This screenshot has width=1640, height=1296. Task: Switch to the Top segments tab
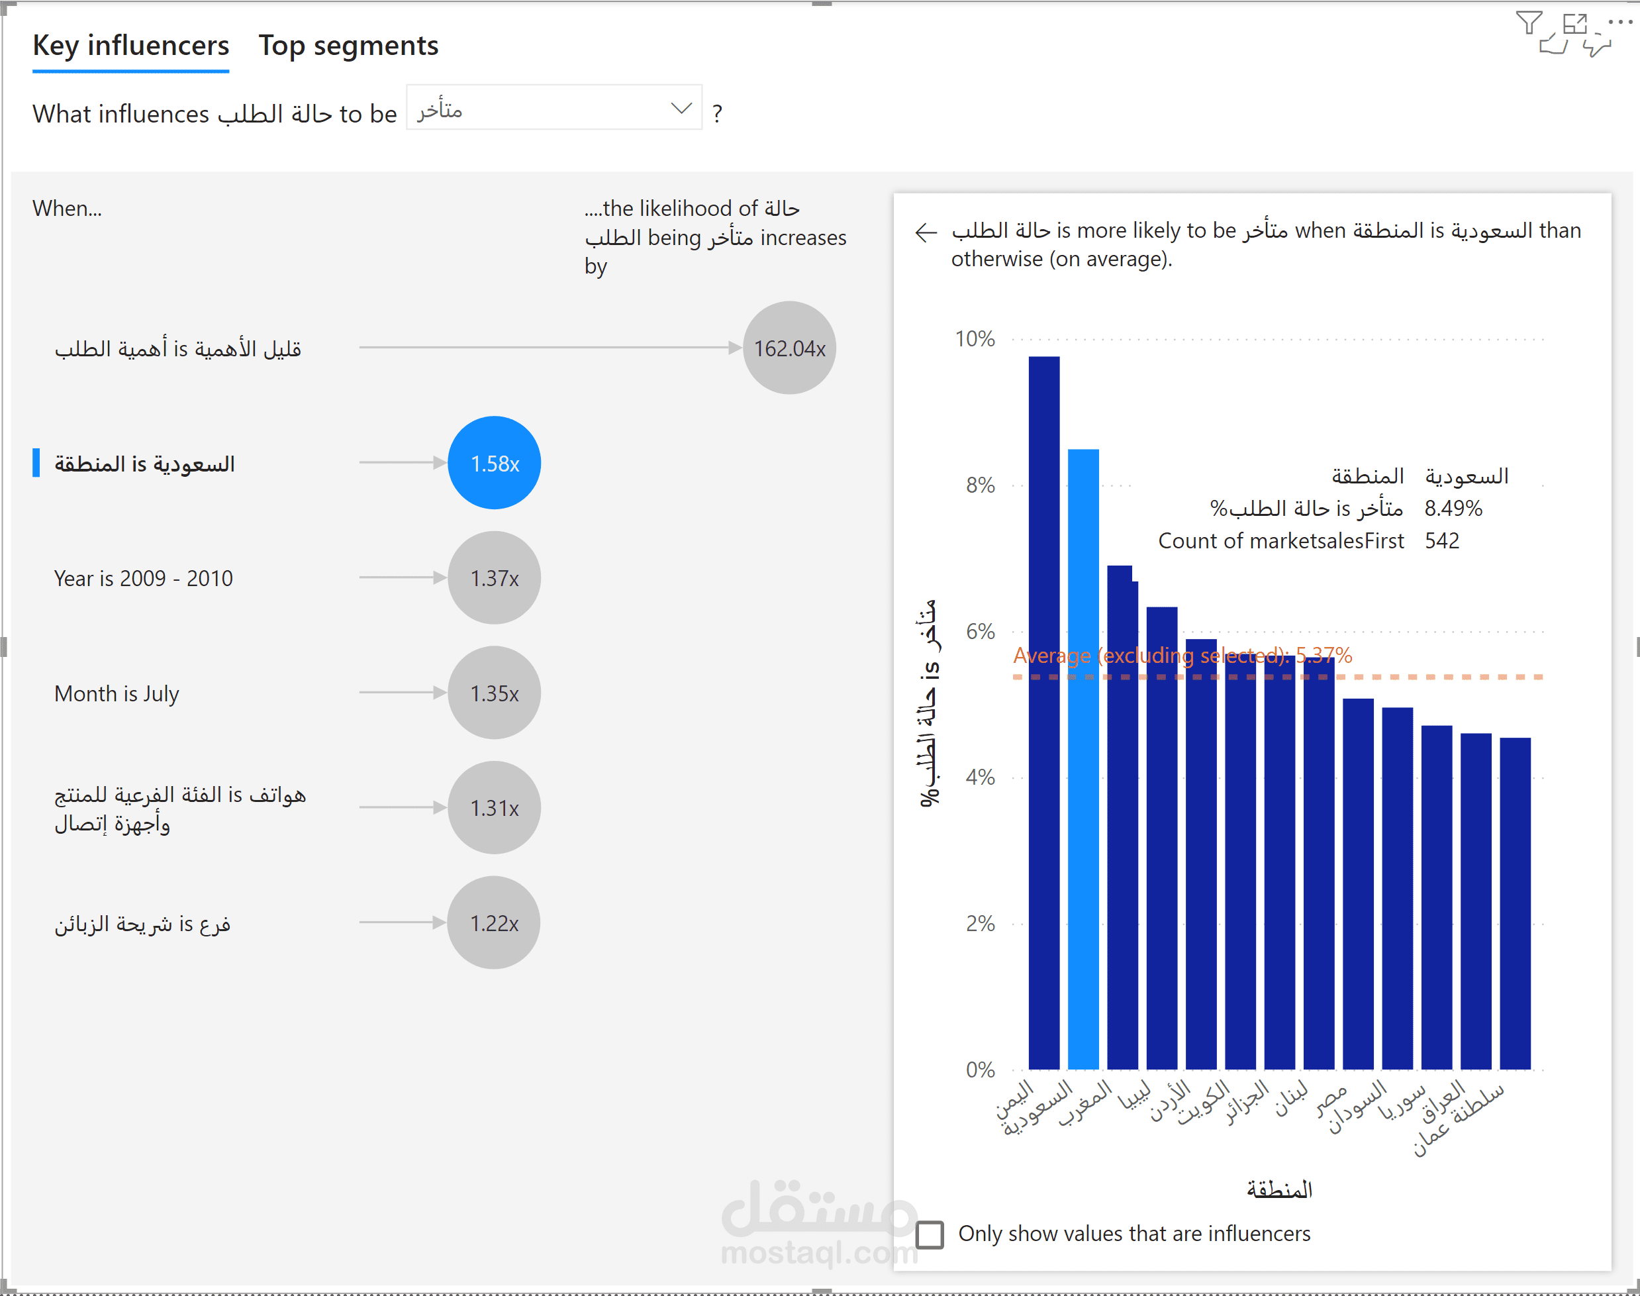click(348, 46)
